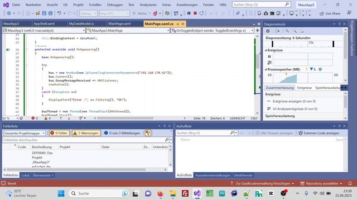This screenshot has height=200, width=357.
Task: Switch to the MyDataModel.cs tab
Action: coord(81,24)
